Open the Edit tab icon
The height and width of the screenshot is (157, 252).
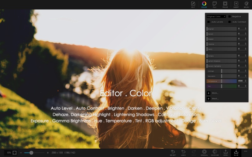193,4
